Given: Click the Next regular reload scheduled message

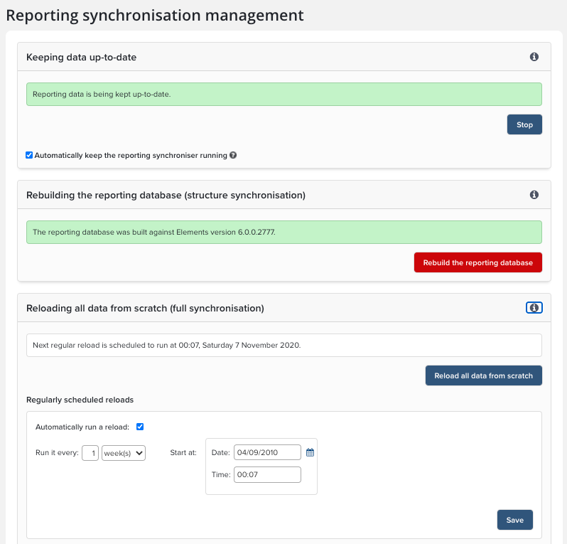Looking at the screenshot, I should [x=283, y=346].
